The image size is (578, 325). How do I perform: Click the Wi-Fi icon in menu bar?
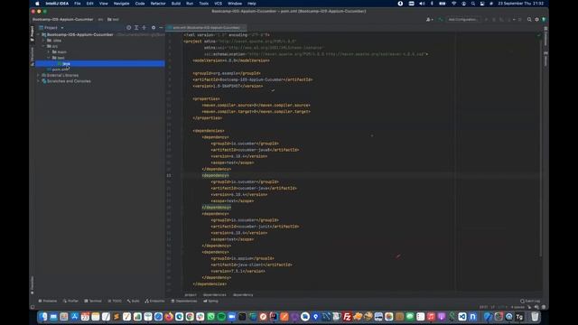click(x=453, y=4)
